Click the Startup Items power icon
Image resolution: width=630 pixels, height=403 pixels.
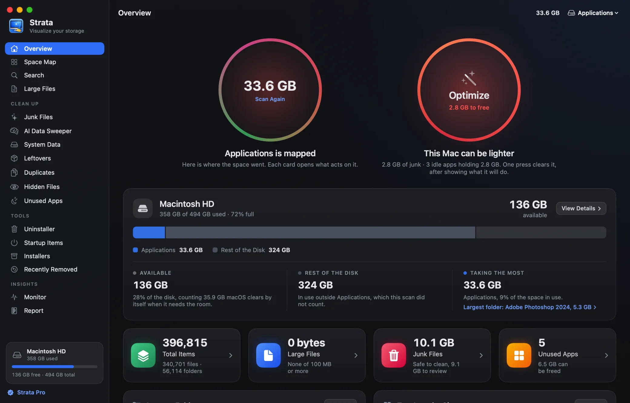[x=14, y=243]
